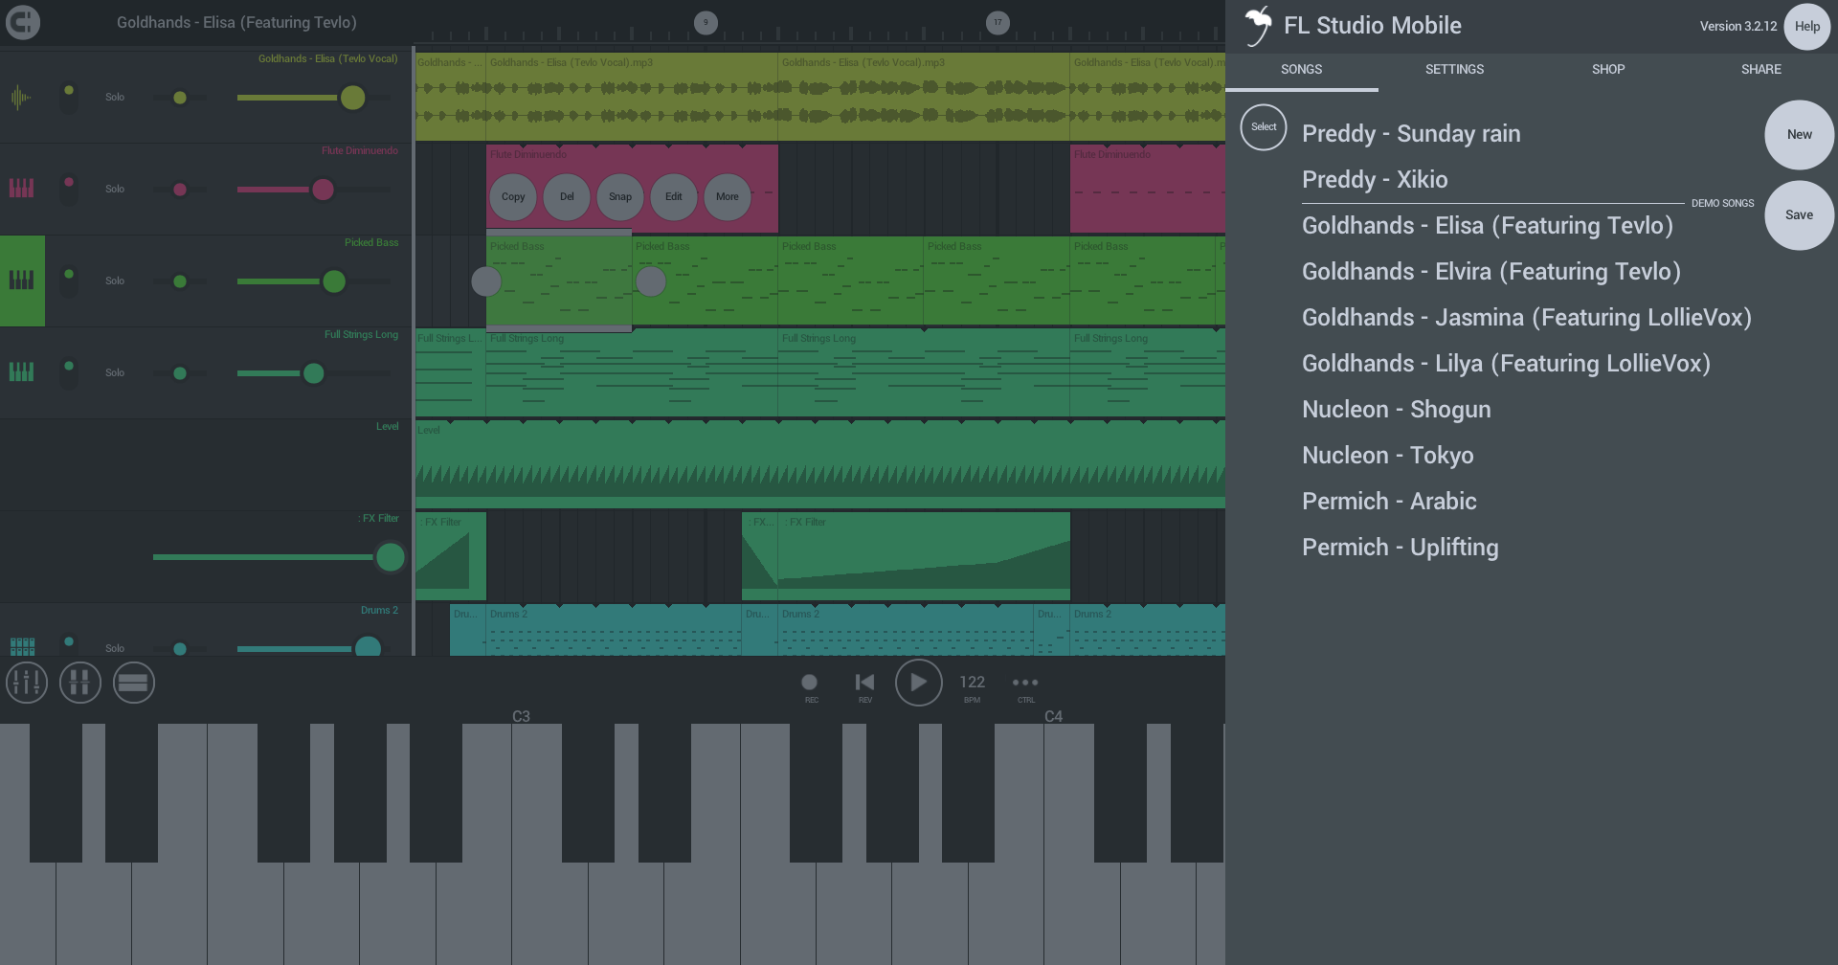The image size is (1838, 965).
Task: Open the mixer panel icon
Action: [x=27, y=683]
